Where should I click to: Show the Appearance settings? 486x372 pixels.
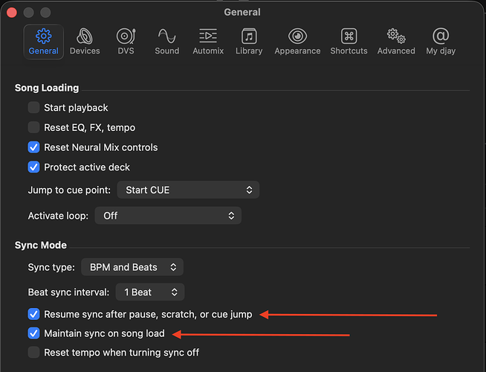coord(297,42)
